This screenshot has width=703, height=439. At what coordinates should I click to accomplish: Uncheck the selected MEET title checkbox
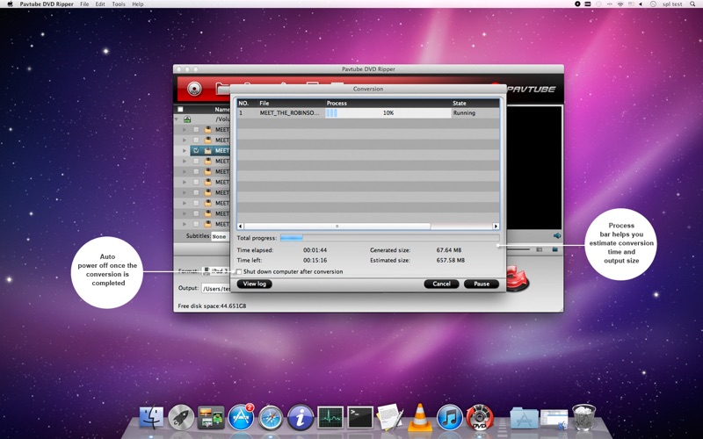[196, 150]
